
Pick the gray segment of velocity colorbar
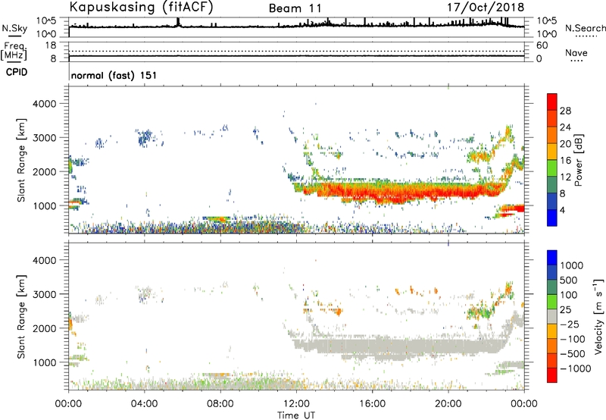(552, 317)
